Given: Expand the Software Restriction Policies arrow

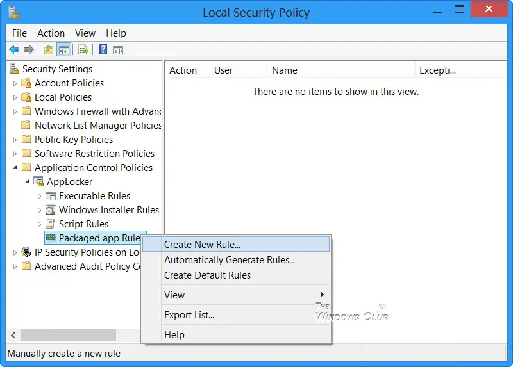Looking at the screenshot, I should point(15,154).
